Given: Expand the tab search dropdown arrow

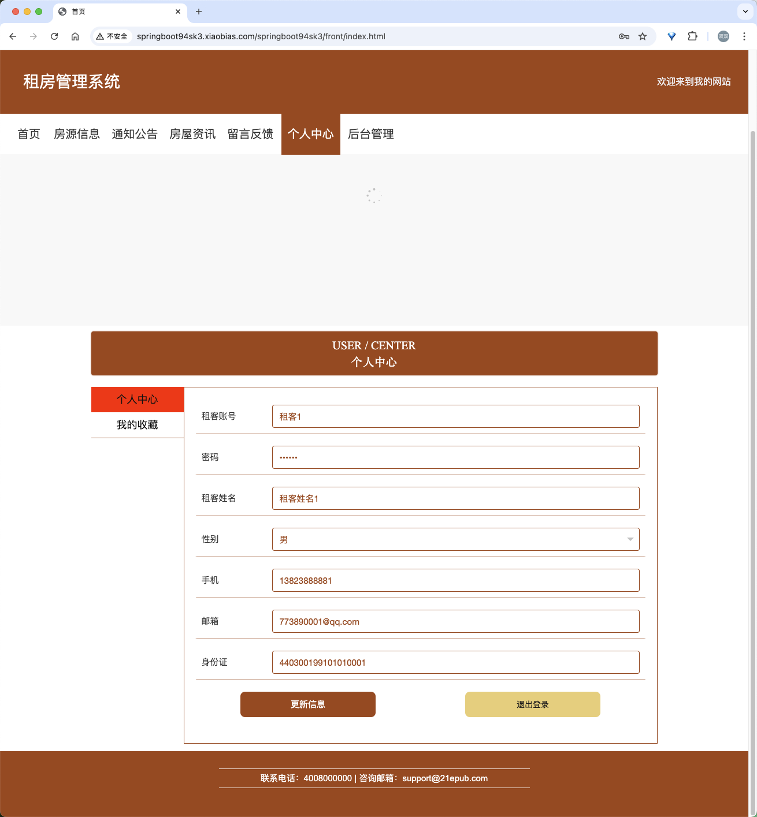Looking at the screenshot, I should (745, 12).
